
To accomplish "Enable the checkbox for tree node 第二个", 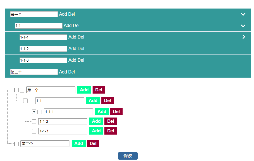I will (17, 144).
